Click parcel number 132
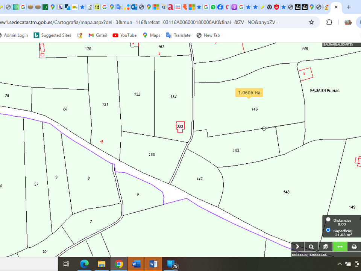This screenshot has height=271, width=361. pos(137,94)
